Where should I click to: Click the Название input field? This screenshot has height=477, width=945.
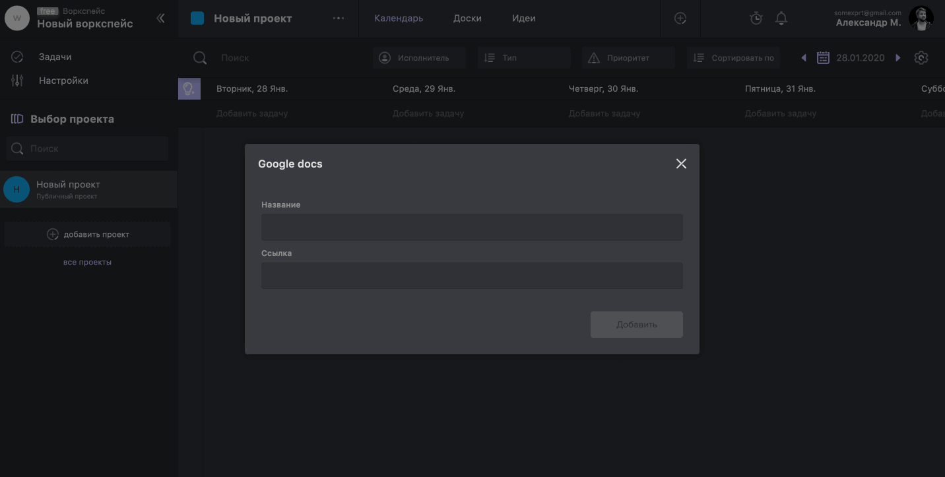[x=472, y=227]
